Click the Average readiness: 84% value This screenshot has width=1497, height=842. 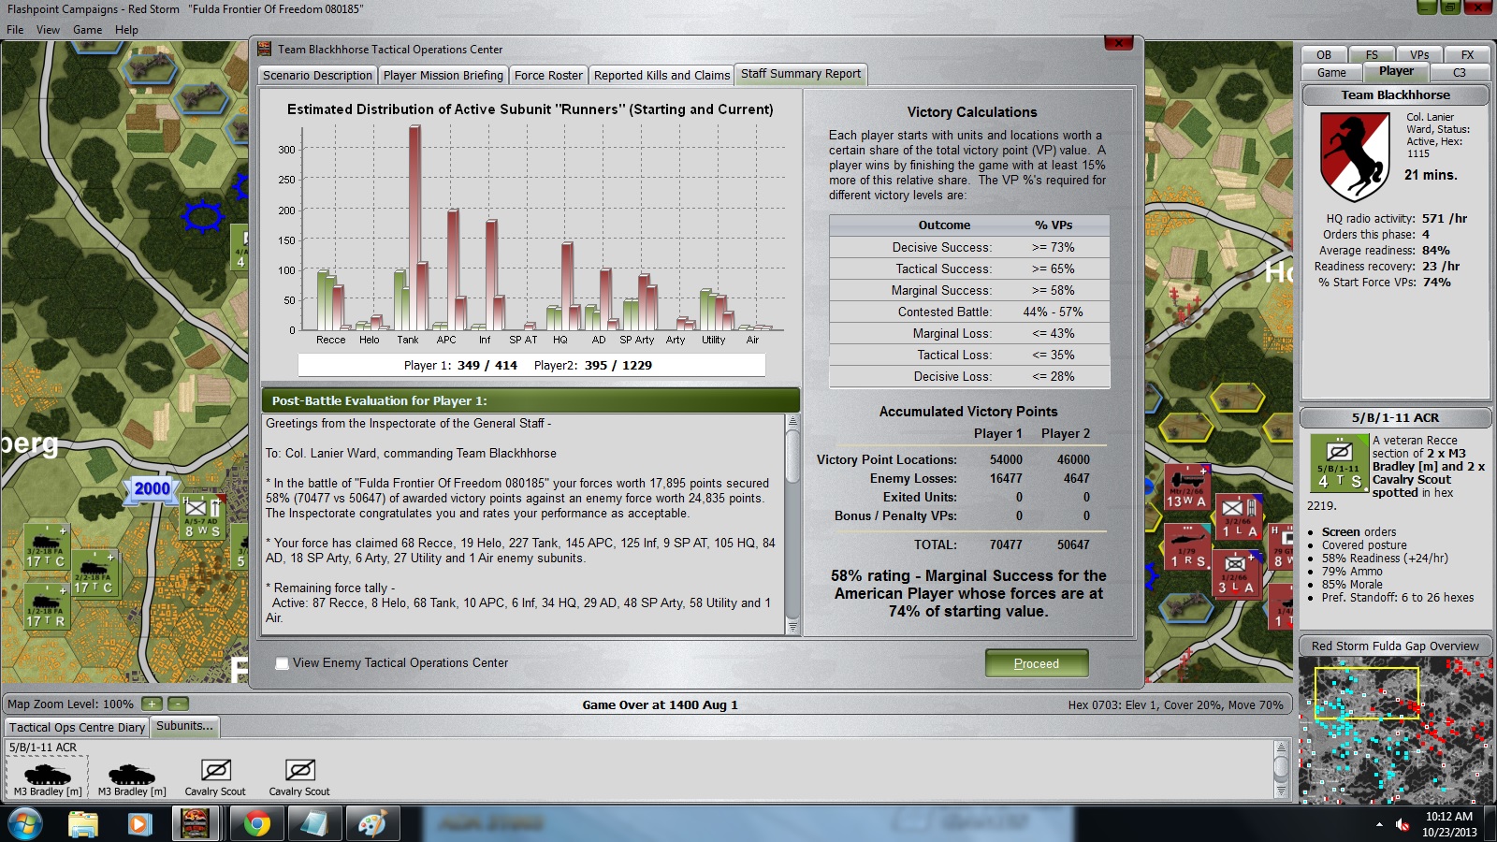[1436, 251]
